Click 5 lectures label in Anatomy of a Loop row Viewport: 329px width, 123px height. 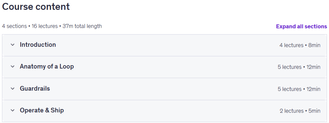point(290,67)
